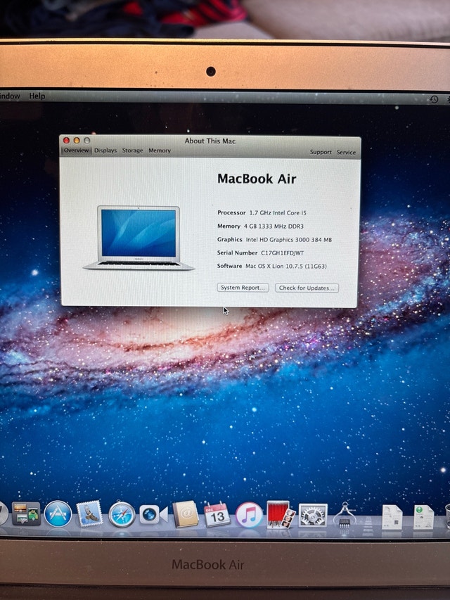The height and width of the screenshot is (600, 450).
Task: Click "Mac OS X Lion 10.7.5 (11G63)" text
Action: click(x=286, y=266)
